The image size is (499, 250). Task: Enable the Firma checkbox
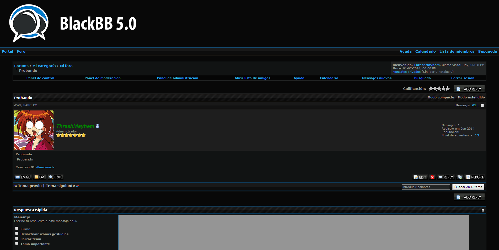[x=17, y=228]
